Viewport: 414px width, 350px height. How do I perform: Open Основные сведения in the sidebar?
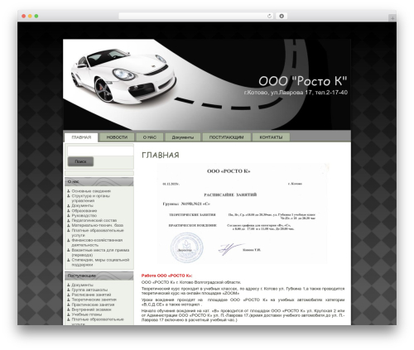pyautogui.click(x=91, y=191)
